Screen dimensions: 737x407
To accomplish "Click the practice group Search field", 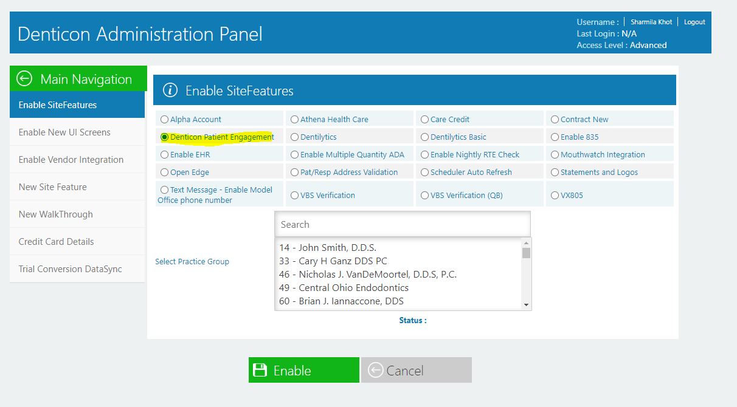I will [x=403, y=224].
